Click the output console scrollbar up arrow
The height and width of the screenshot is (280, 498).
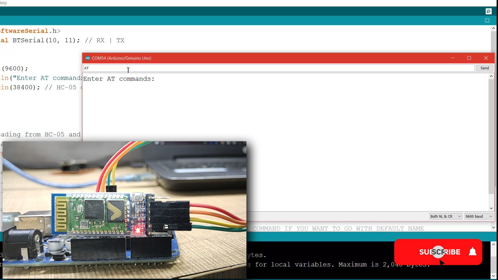493,244
